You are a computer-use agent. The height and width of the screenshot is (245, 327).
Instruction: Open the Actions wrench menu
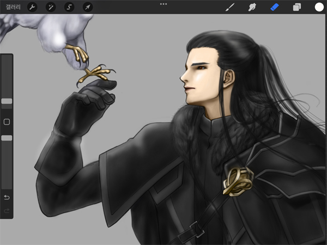click(32, 7)
